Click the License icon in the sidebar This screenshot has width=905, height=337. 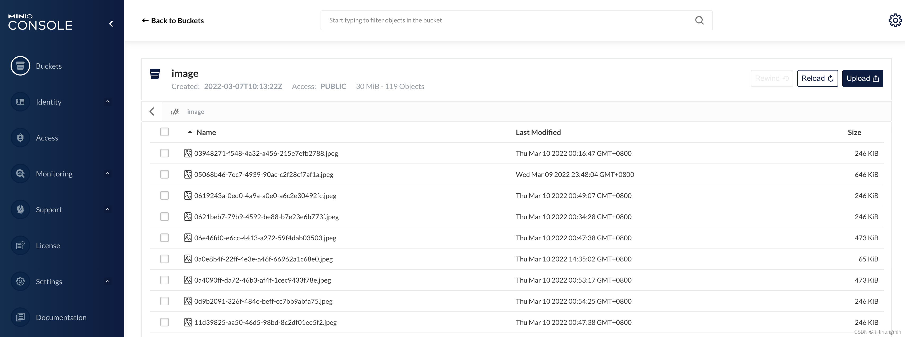pos(20,245)
